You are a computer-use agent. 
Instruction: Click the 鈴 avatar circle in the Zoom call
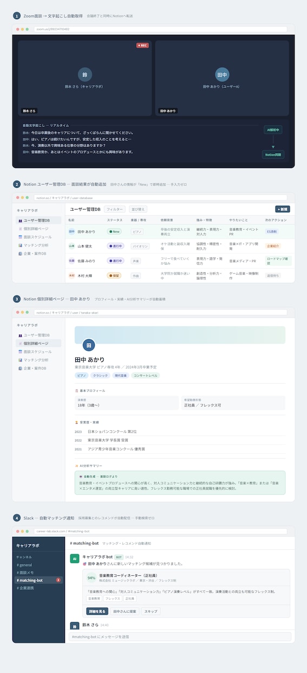pyautogui.click(x=84, y=75)
